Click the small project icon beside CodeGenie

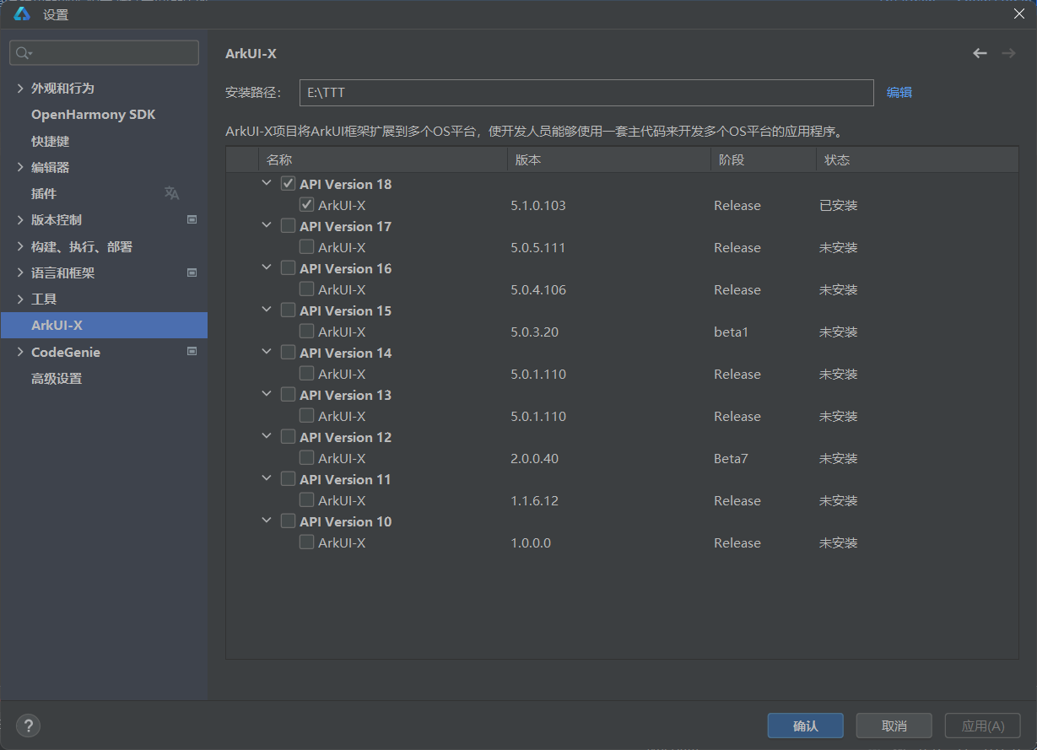click(x=192, y=352)
